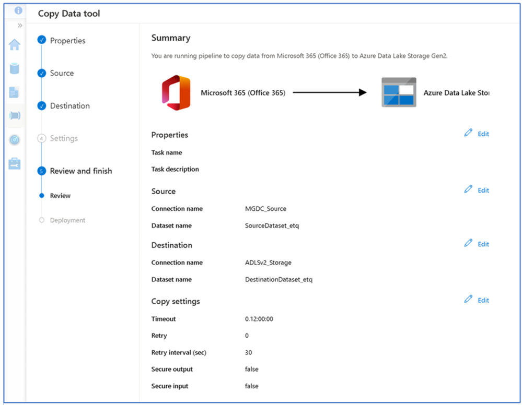The height and width of the screenshot is (405, 522).
Task: Open the Develop document icon in sidebar
Action: click(x=14, y=92)
